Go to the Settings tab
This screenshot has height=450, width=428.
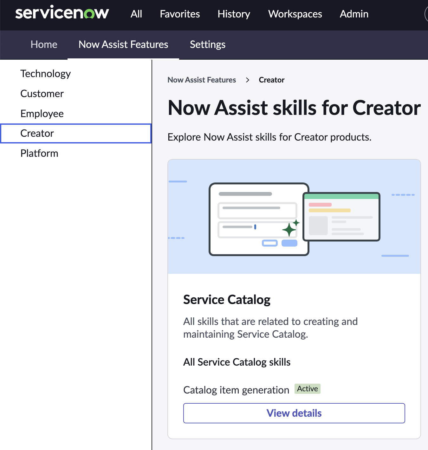[x=208, y=44]
